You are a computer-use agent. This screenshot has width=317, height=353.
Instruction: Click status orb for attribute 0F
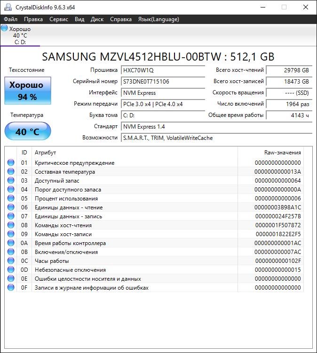(x=11, y=287)
